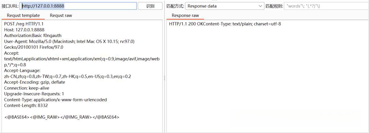
Task: Click the Content-Type: application/x-www-form-urlencoded line
Action: (x=56, y=100)
